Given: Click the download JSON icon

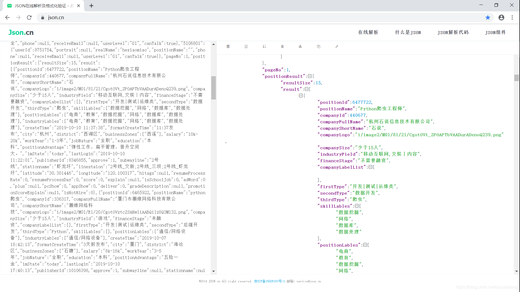Looking at the screenshot, I should [300, 47].
